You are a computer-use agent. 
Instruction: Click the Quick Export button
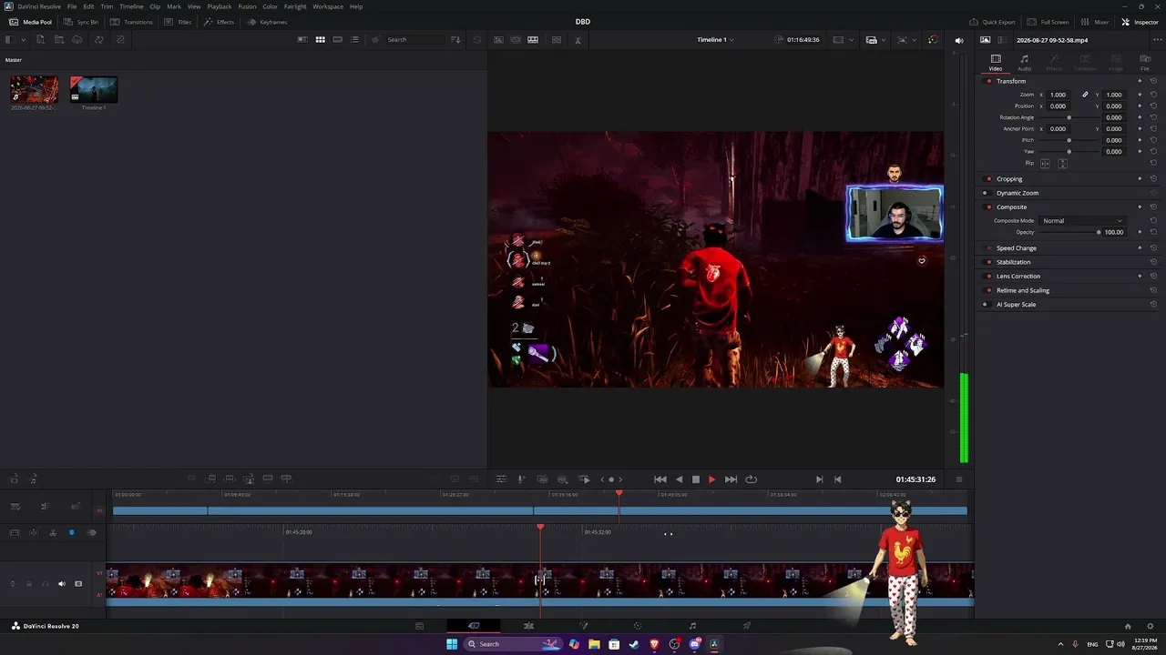(x=992, y=22)
